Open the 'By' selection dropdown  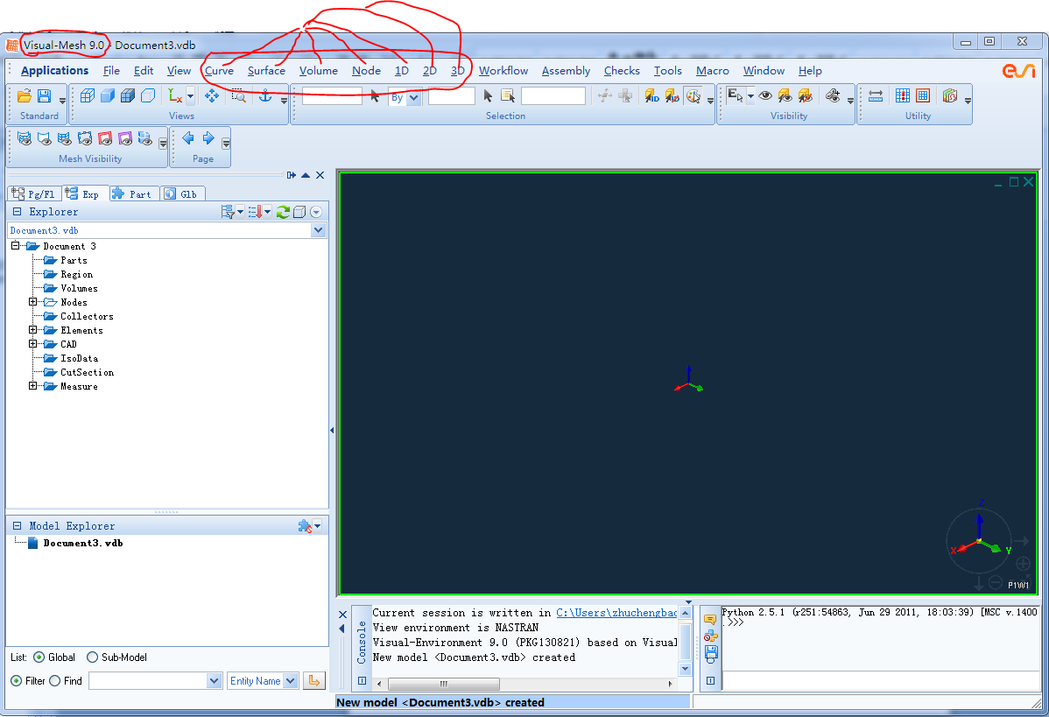point(414,98)
